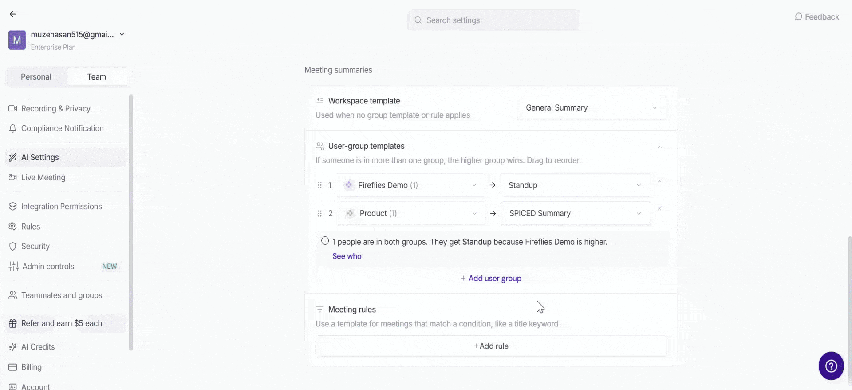Click the AI Credits sparkle icon
The width and height of the screenshot is (852, 390).
(x=13, y=347)
